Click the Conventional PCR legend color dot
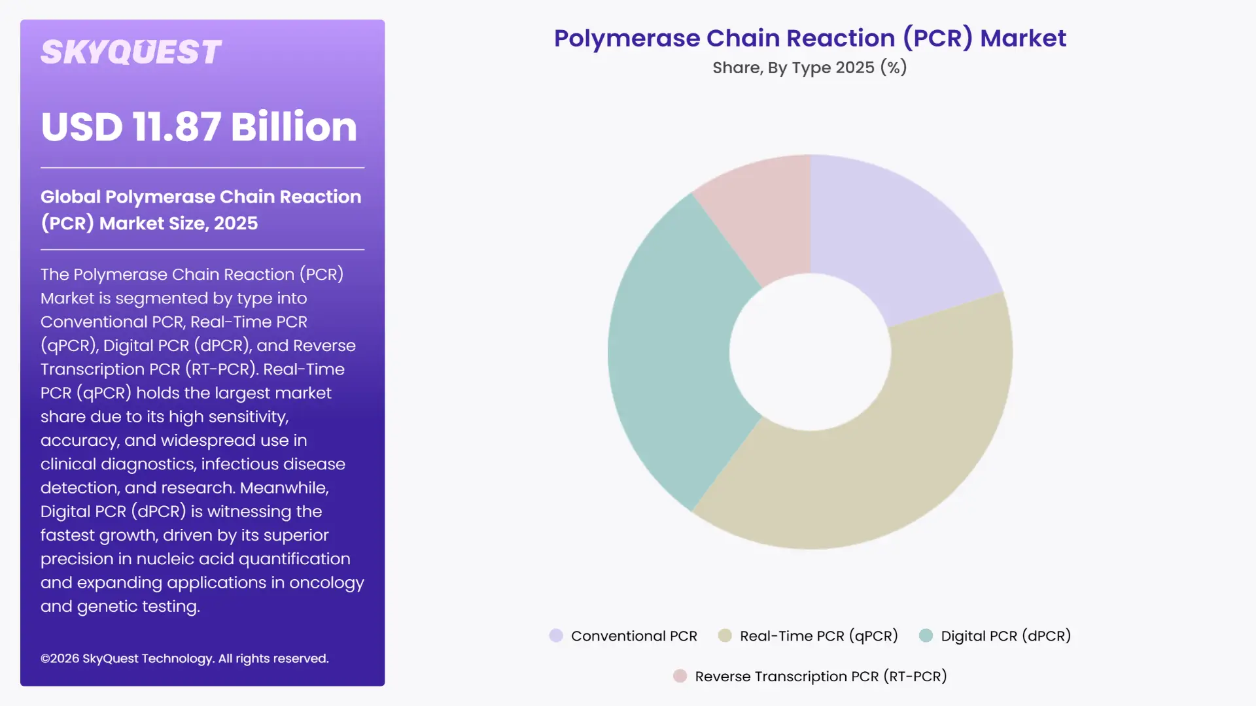Screen dimensions: 1256x706 tap(556, 635)
